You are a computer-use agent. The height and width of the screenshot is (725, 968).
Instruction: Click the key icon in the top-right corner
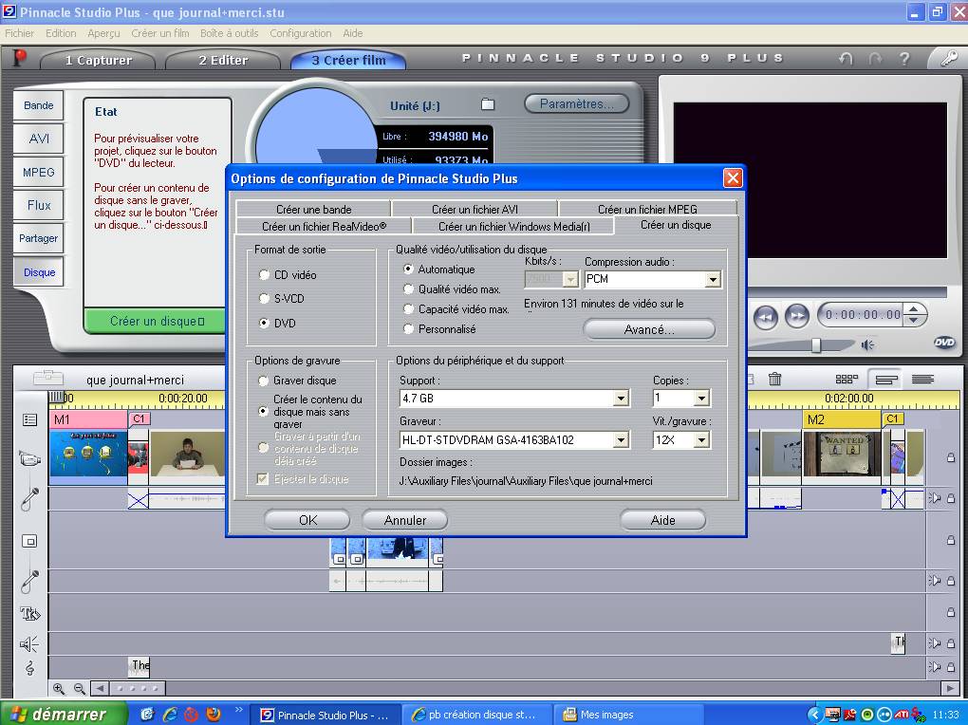[948, 59]
